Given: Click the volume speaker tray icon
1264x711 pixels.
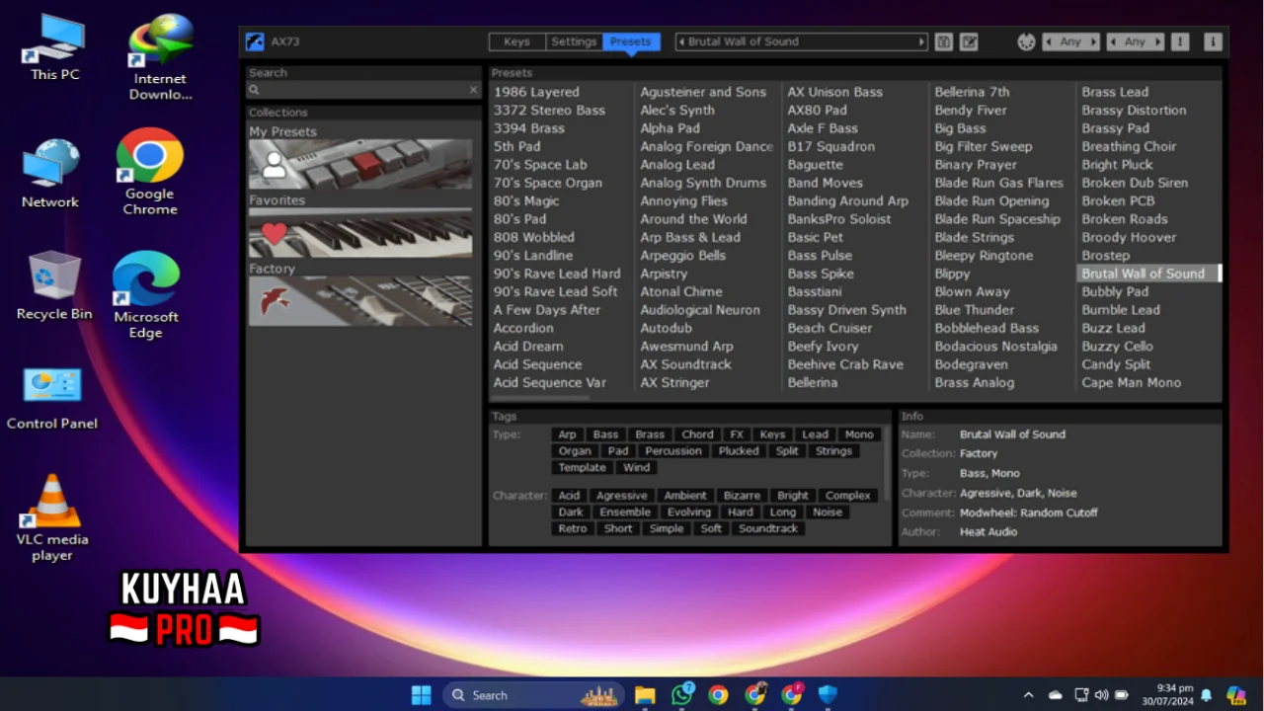Looking at the screenshot, I should [1102, 695].
